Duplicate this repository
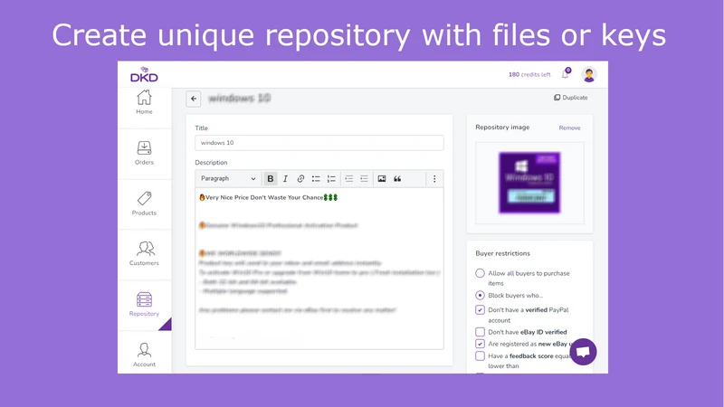Screen dimensions: 724x407 [x=571, y=98]
